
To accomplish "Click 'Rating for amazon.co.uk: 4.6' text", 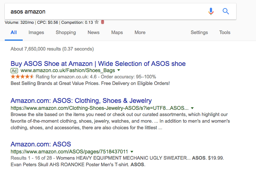I will (66, 77).
